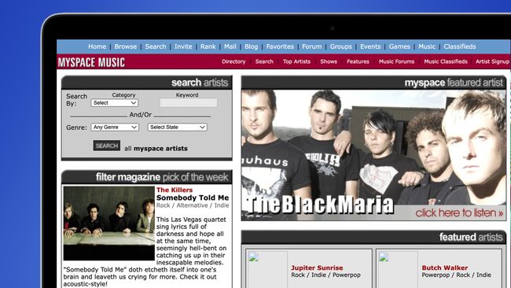
Task: Click the Somebody Told Me title
Action: click(193, 198)
